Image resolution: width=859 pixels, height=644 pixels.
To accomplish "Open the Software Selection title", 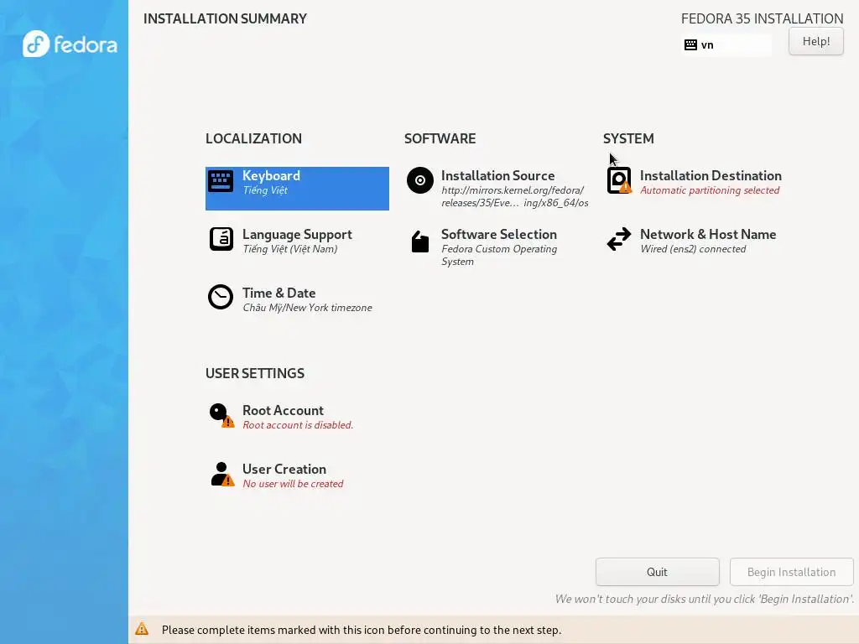I will pyautogui.click(x=499, y=235).
